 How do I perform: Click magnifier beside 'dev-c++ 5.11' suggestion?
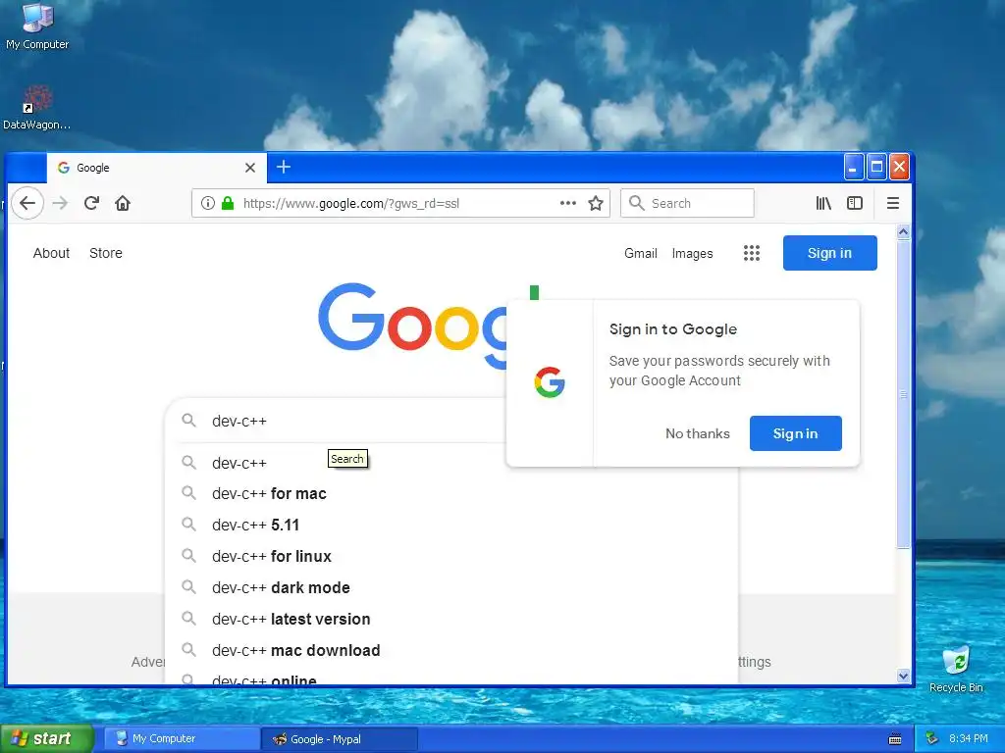tap(188, 525)
